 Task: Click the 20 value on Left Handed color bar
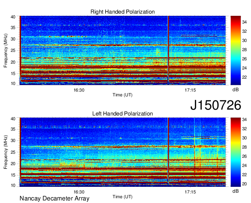tap(244, 184)
